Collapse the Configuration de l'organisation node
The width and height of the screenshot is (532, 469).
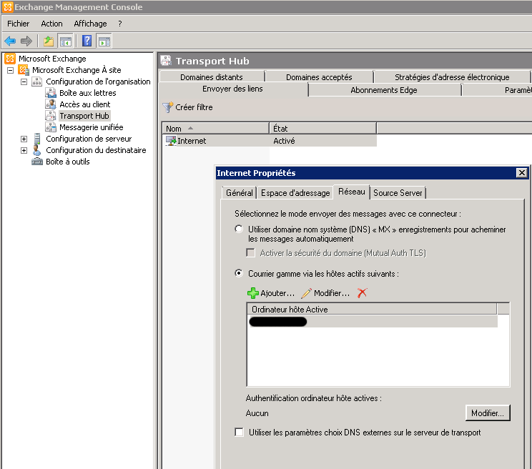point(24,82)
